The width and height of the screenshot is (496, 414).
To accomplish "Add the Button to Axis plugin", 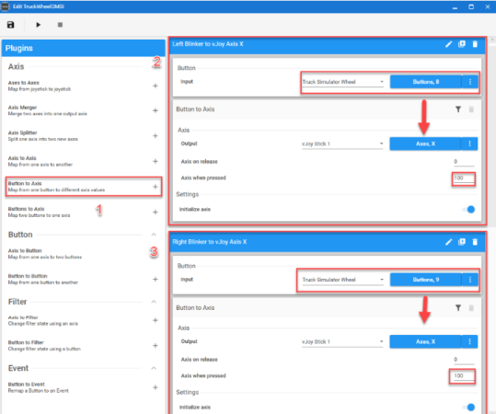I will pyautogui.click(x=156, y=187).
